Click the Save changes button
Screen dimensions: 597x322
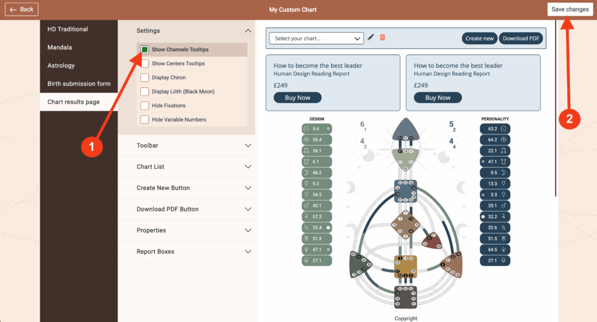(570, 9)
